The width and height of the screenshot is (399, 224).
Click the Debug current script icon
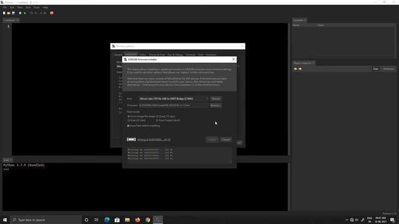(x=25, y=13)
